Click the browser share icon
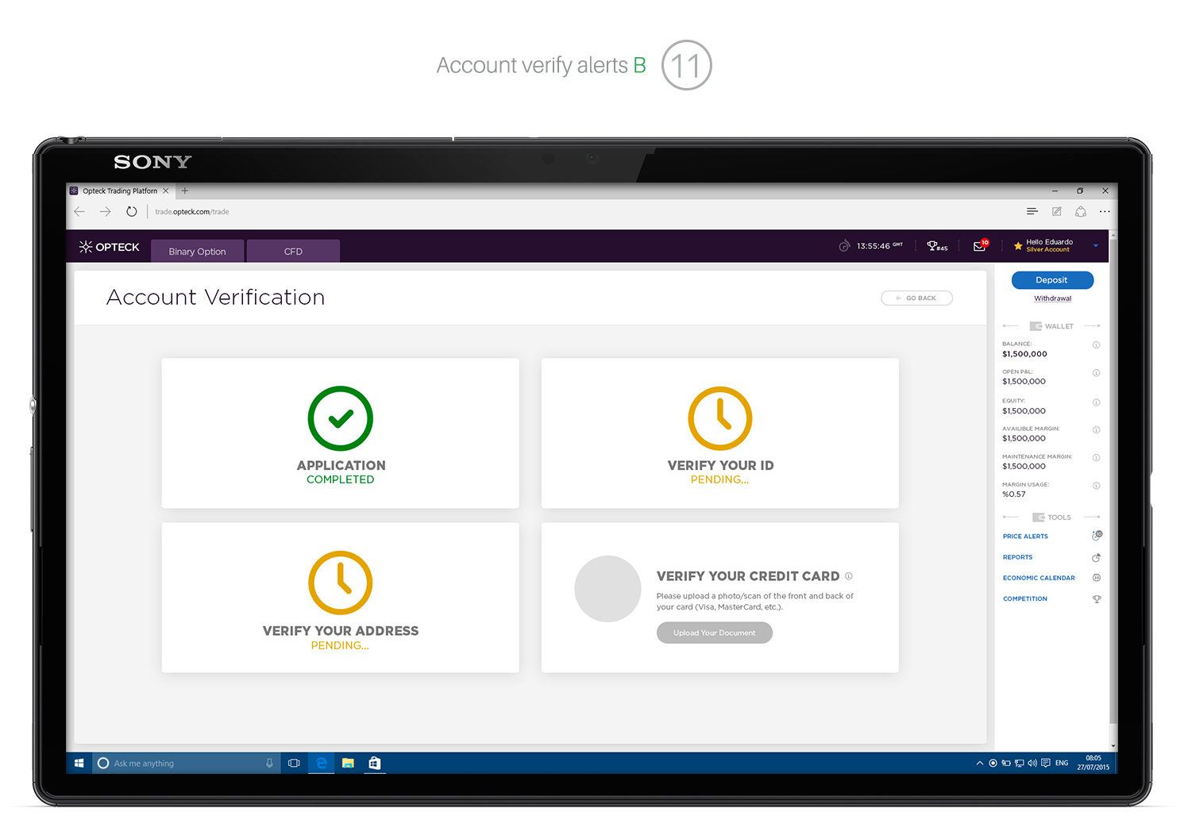 tap(1081, 211)
